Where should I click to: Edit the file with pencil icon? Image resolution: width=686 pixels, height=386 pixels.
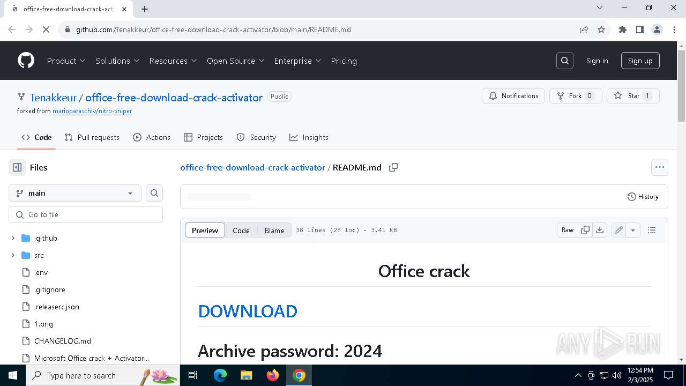tap(619, 230)
